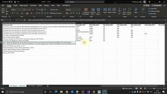Toggle Wrap Text
Screen dimensions: 167x94
coord(54,10)
